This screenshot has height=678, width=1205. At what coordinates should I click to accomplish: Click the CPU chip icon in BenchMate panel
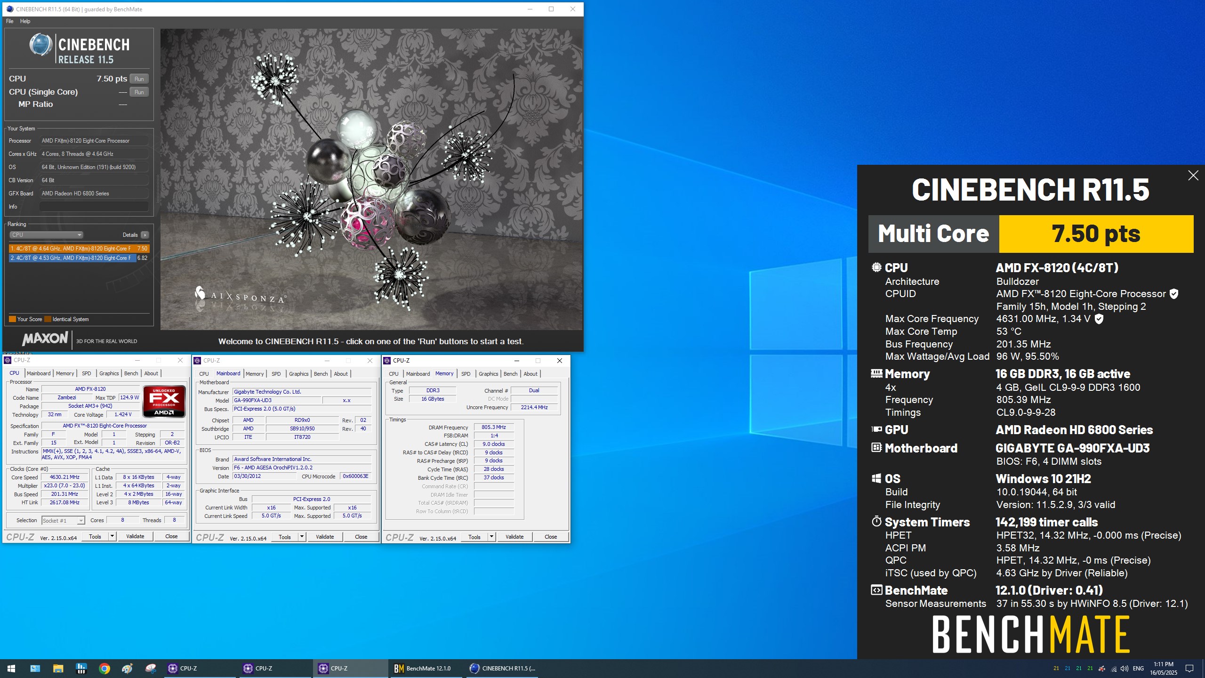click(x=876, y=267)
